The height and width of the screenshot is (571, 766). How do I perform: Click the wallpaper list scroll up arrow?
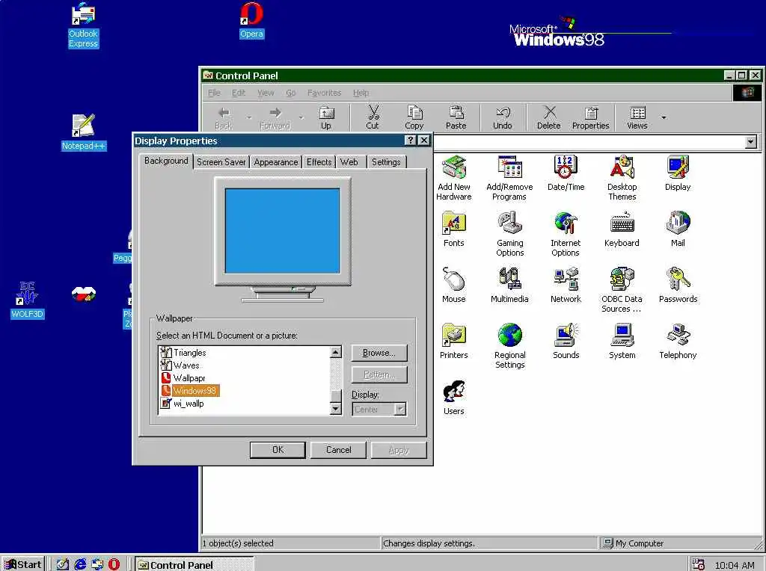point(336,352)
